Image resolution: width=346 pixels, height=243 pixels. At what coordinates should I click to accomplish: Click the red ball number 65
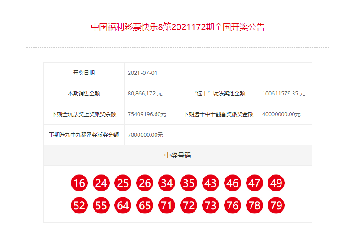tap(145, 205)
